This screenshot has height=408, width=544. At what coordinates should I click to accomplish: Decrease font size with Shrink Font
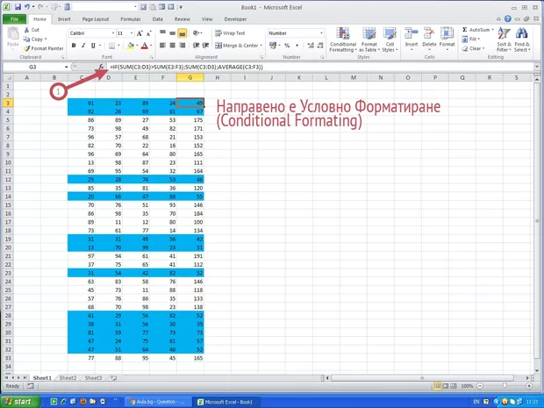(x=149, y=33)
